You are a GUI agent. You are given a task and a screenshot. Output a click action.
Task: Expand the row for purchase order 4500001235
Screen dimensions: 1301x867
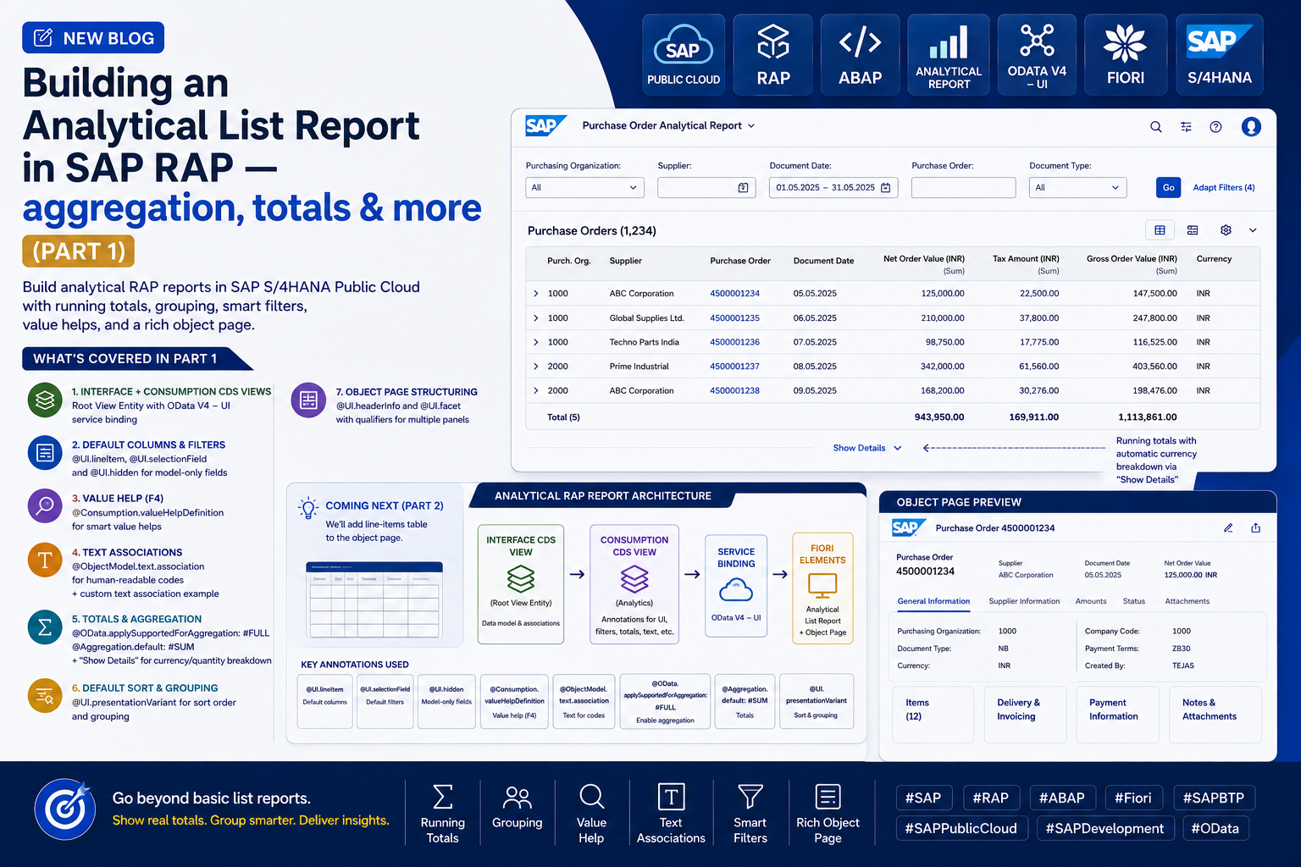coord(536,318)
